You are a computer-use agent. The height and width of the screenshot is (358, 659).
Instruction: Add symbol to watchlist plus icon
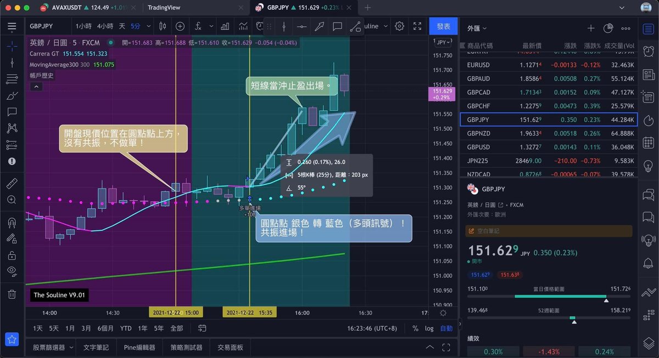tap(590, 28)
